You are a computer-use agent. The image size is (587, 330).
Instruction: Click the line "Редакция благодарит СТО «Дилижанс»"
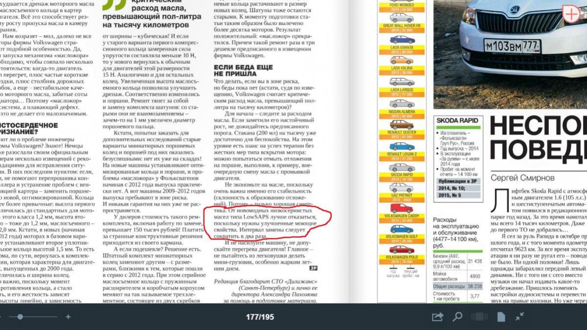pyautogui.click(x=266, y=282)
